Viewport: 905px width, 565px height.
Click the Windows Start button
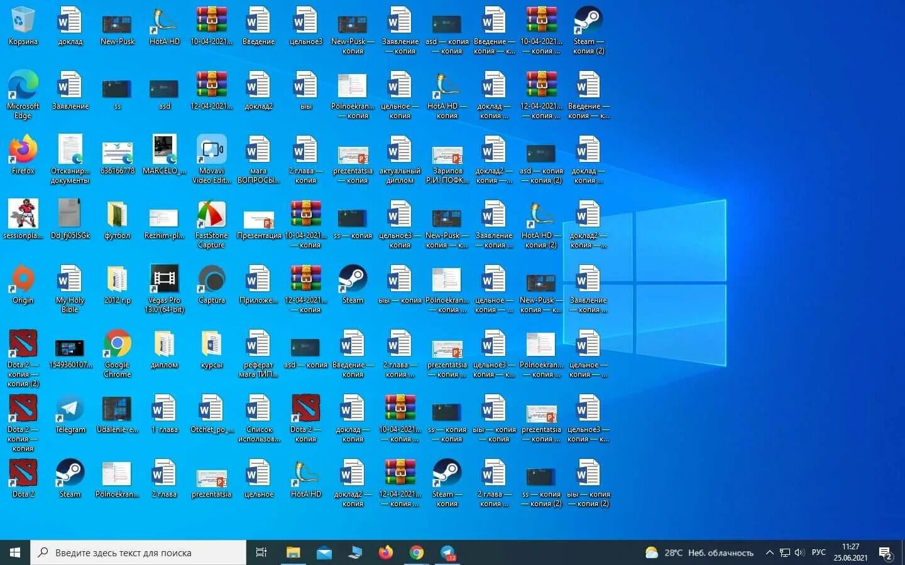click(x=15, y=552)
